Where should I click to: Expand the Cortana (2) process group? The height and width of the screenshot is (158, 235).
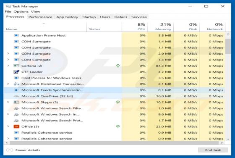(8, 66)
